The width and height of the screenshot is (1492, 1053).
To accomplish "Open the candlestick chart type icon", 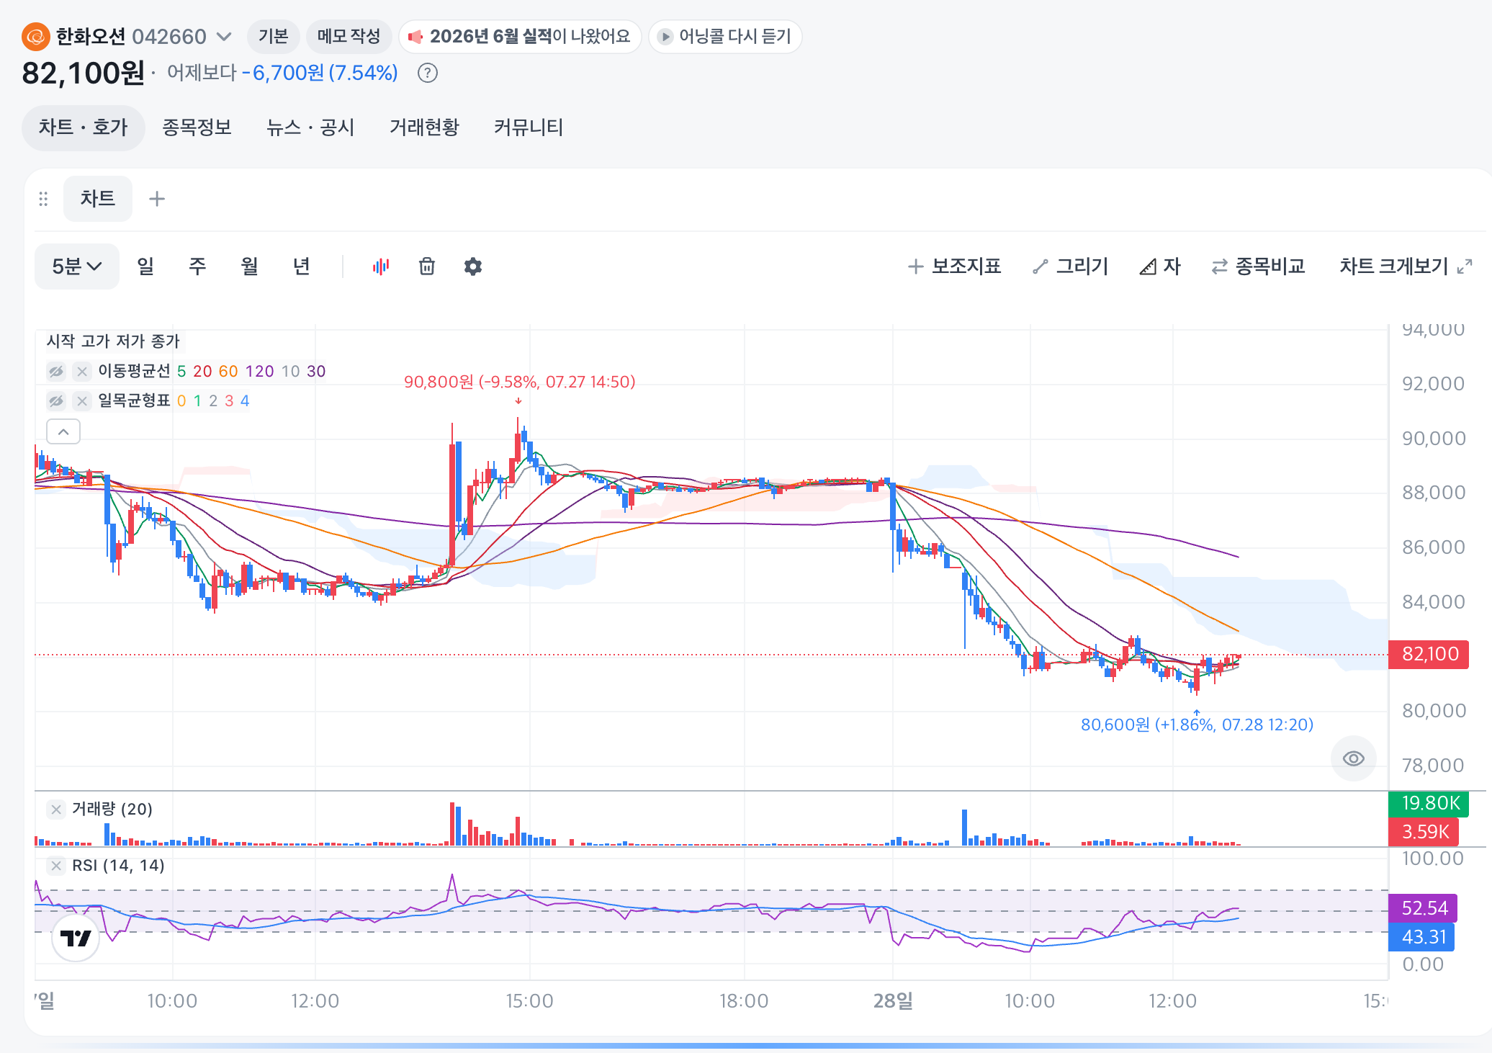I will pos(381,266).
